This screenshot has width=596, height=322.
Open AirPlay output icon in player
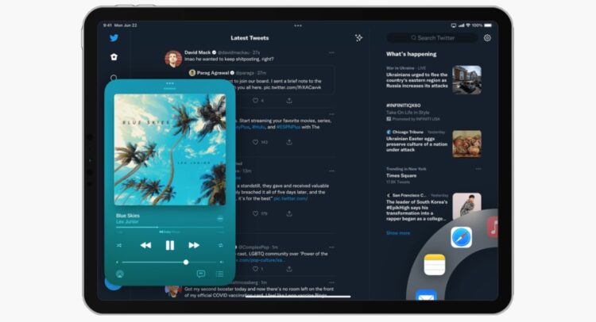point(120,274)
